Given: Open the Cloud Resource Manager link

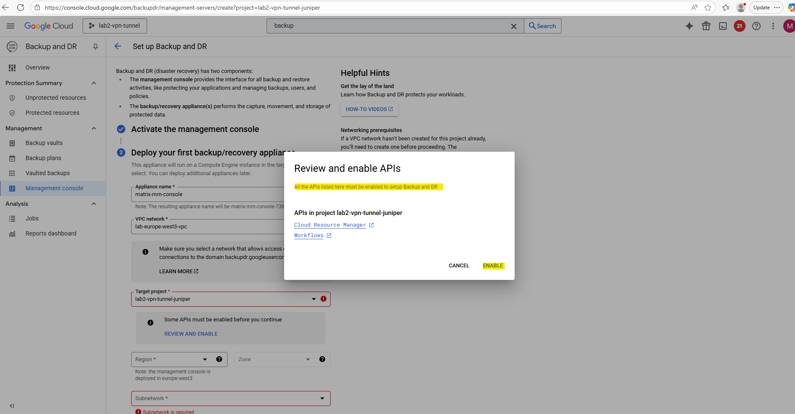Looking at the screenshot, I should pyautogui.click(x=330, y=225).
